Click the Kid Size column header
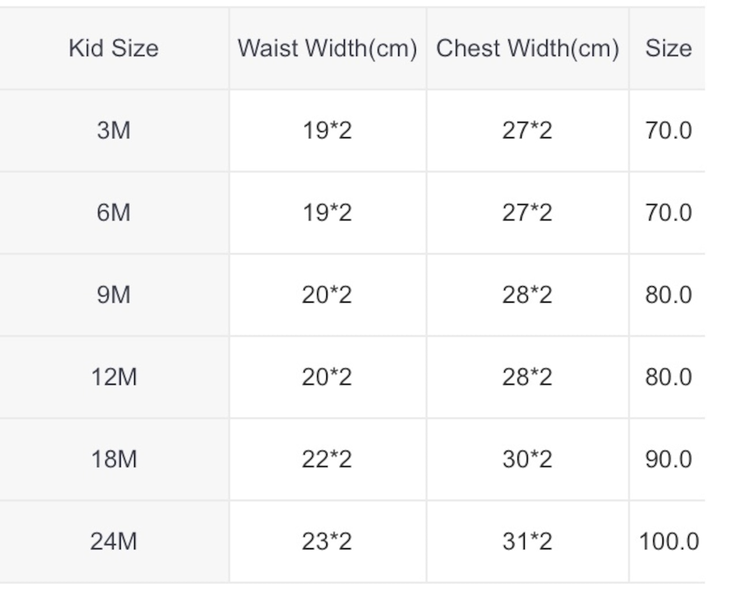Viewport: 738px width, 596px height. point(114,48)
